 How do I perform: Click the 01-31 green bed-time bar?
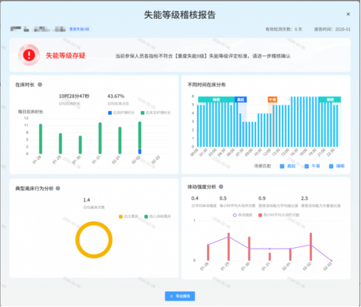coord(100,138)
